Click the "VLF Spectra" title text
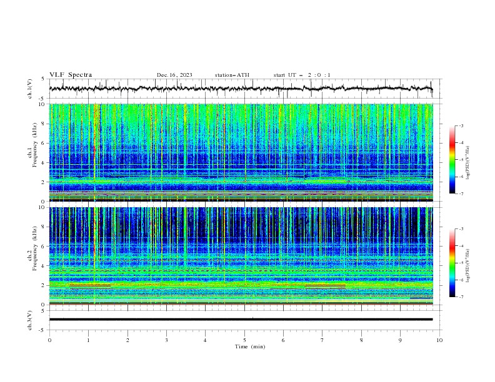This screenshot has width=495, height=382. [71, 75]
